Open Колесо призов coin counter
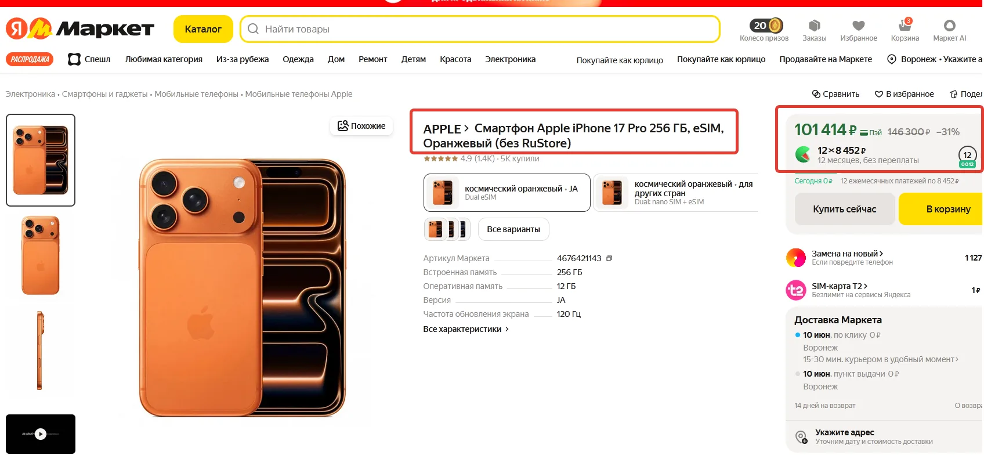This screenshot has height=455, width=984. tap(764, 30)
